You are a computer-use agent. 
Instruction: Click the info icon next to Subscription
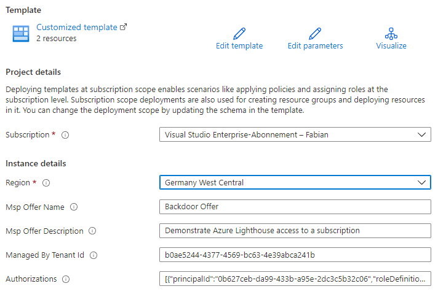pos(65,135)
